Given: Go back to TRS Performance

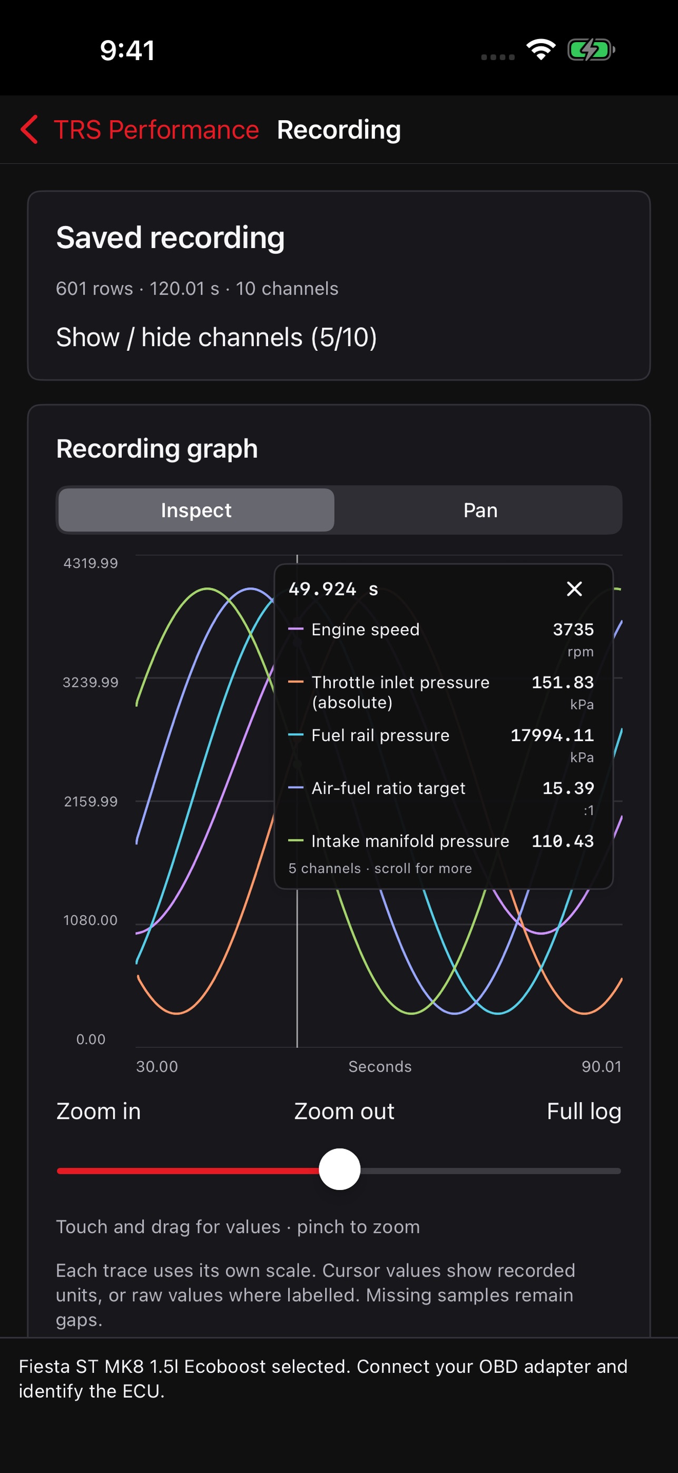Looking at the screenshot, I should click(x=156, y=130).
